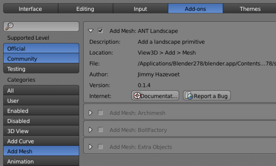Screen dimensions: 276x166
Task: Click the Add Mesh: BoltFactory title
Action: click(x=138, y=130)
